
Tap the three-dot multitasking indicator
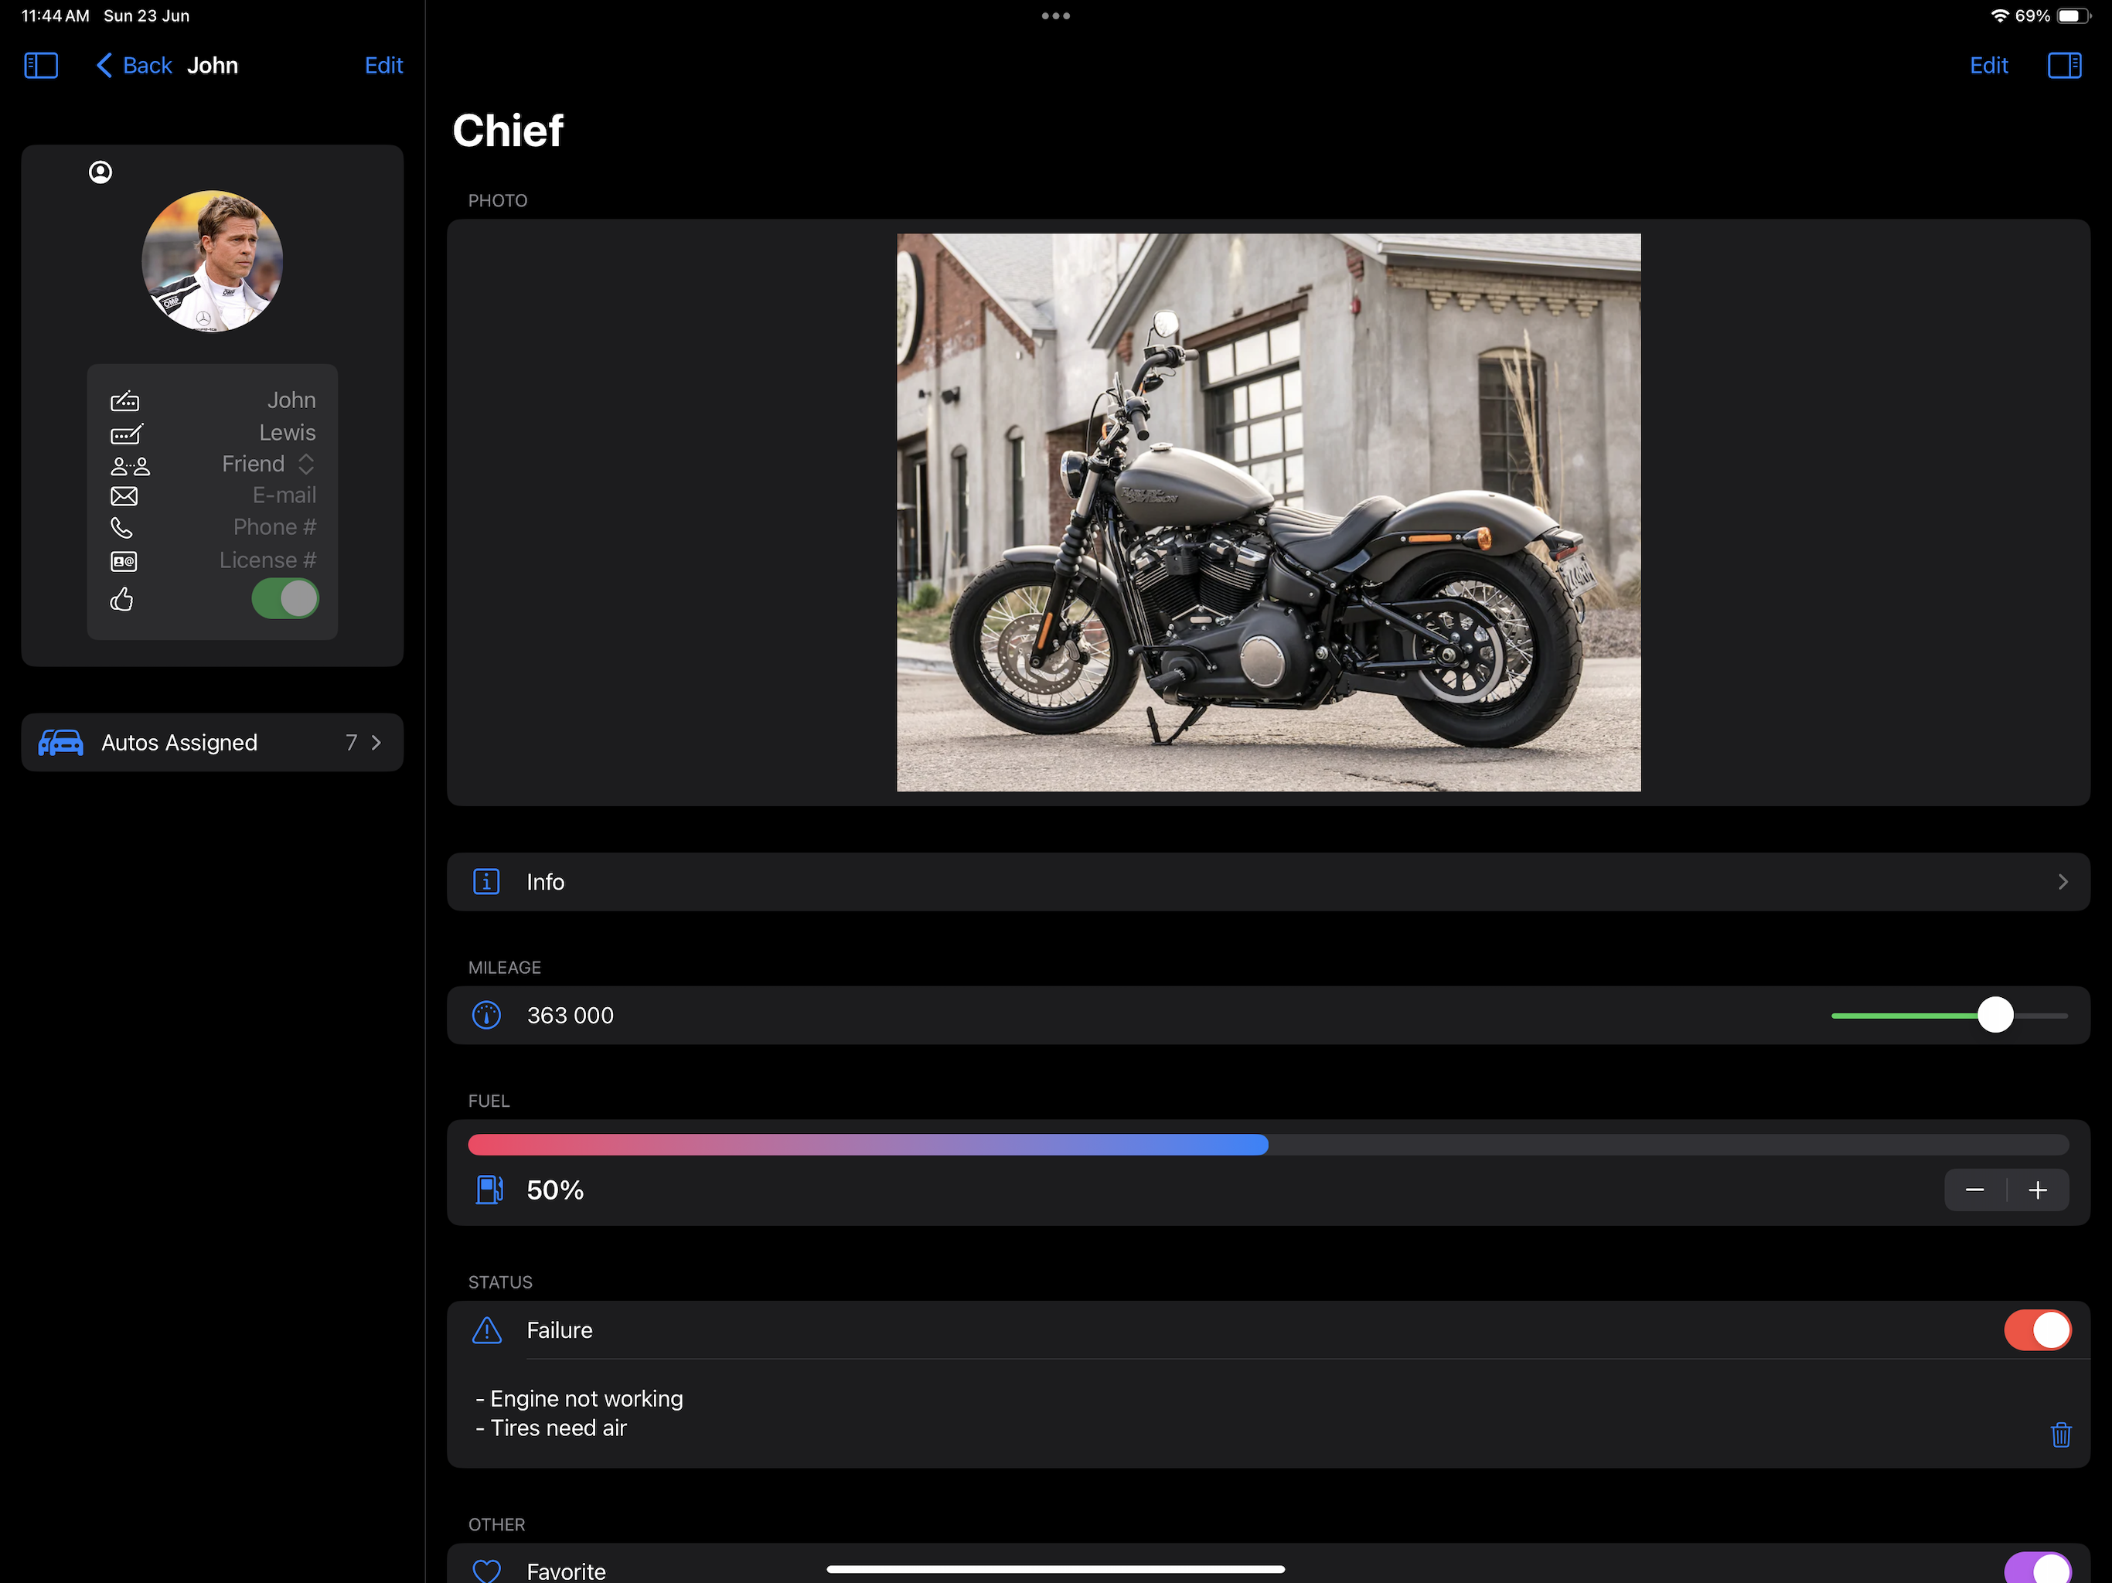pos(1055,16)
